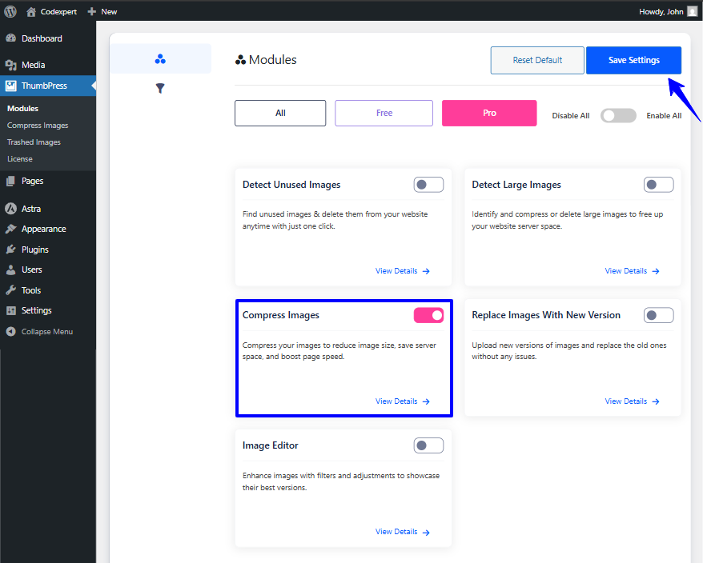
Task: Click arrow beside Detect Unused Images View Details
Action: click(x=426, y=271)
